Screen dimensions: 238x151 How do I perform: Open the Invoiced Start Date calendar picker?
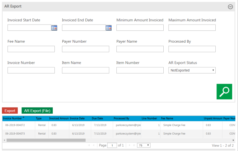[x=54, y=28]
